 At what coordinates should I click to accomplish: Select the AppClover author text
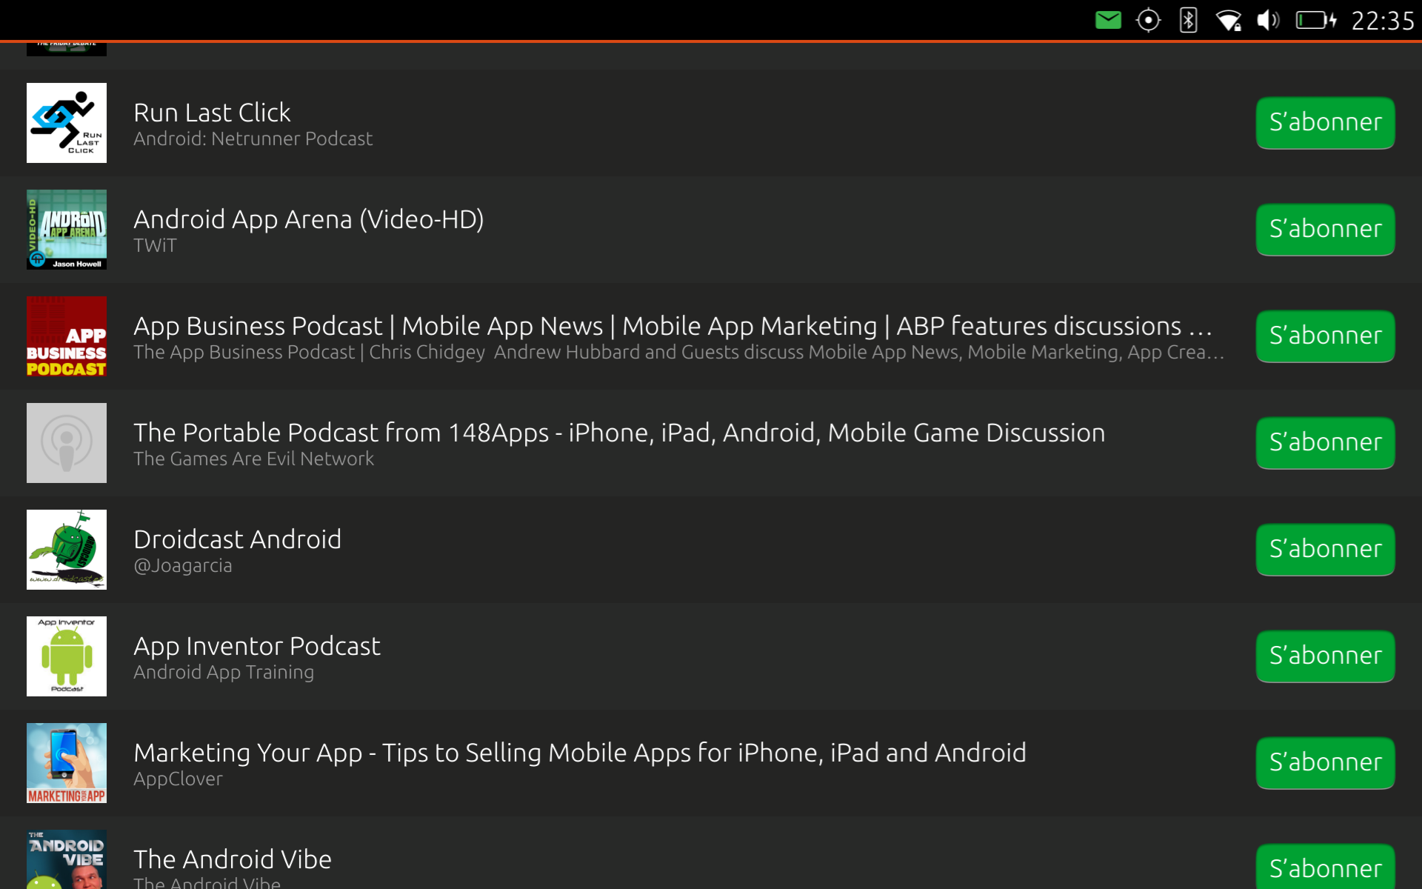tap(178, 779)
